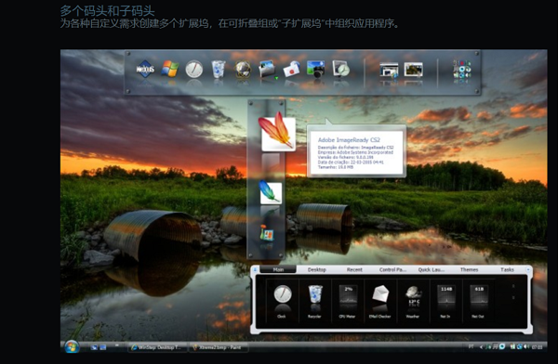Switch to Xtreme2.bmp - Paint taskbar button
The height and width of the screenshot is (364, 558).
tap(219, 347)
